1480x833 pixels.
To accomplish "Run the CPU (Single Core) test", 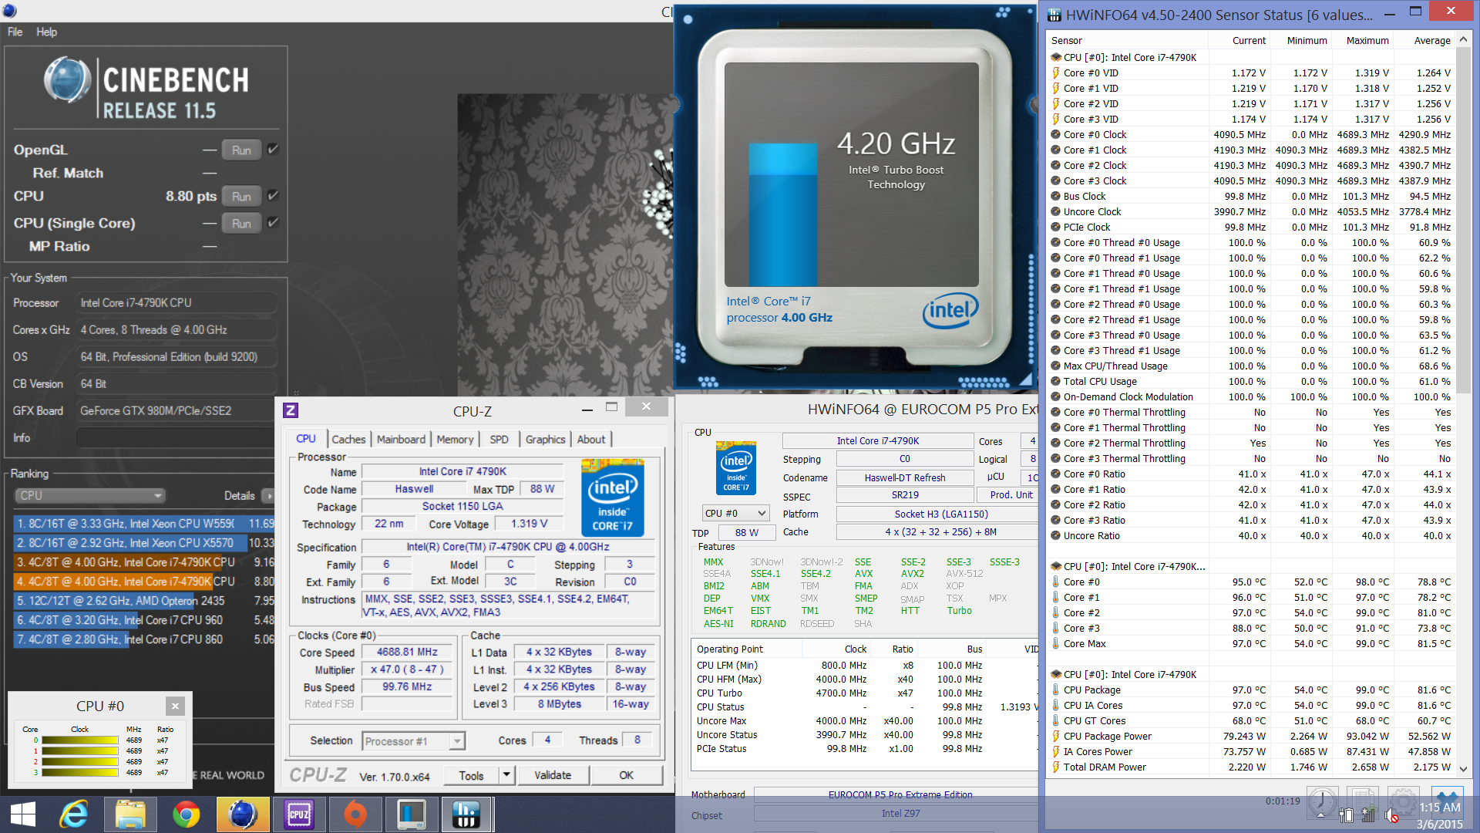I will coord(241,224).
